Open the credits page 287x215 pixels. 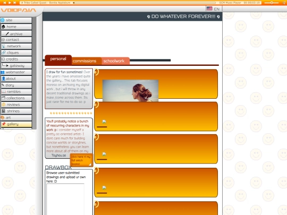click(16, 59)
